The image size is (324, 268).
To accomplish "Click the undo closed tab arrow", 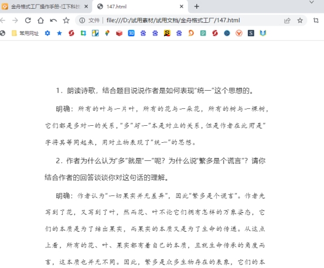I will click(53, 20).
